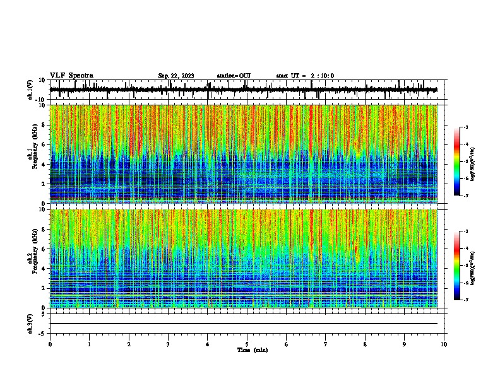Click time axis tick label "7"
This screenshot has width=500, height=386.
coord(326,344)
